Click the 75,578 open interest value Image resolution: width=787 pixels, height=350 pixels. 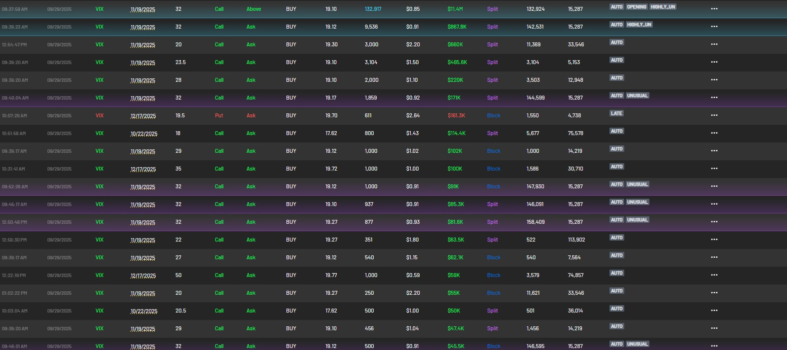click(x=575, y=133)
